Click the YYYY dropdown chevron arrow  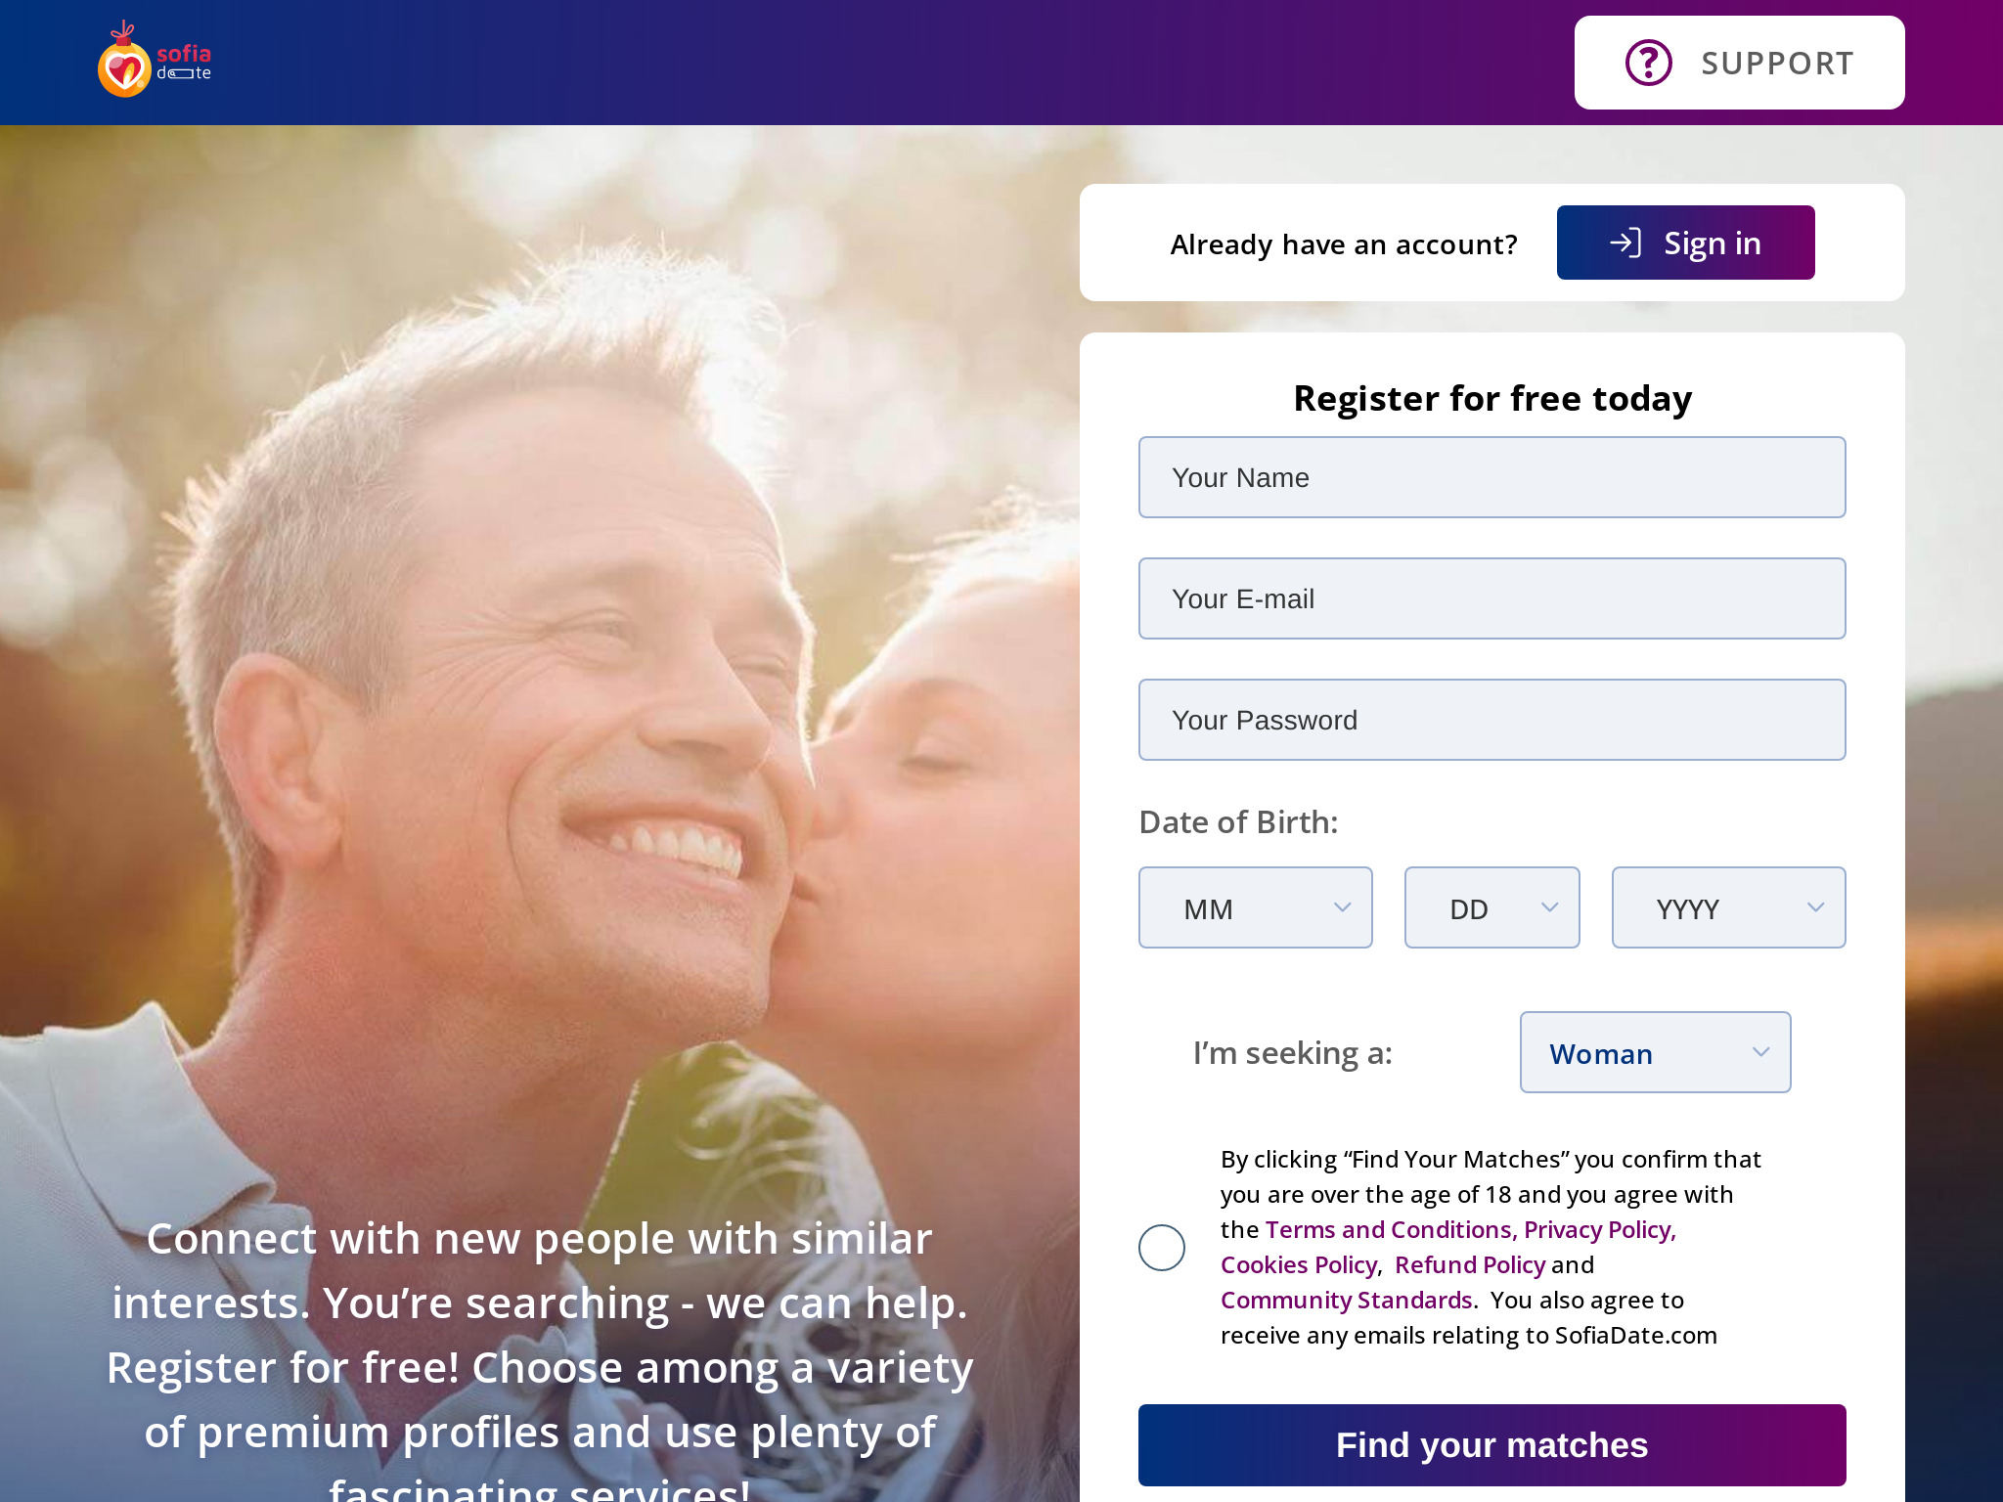pos(1815,907)
